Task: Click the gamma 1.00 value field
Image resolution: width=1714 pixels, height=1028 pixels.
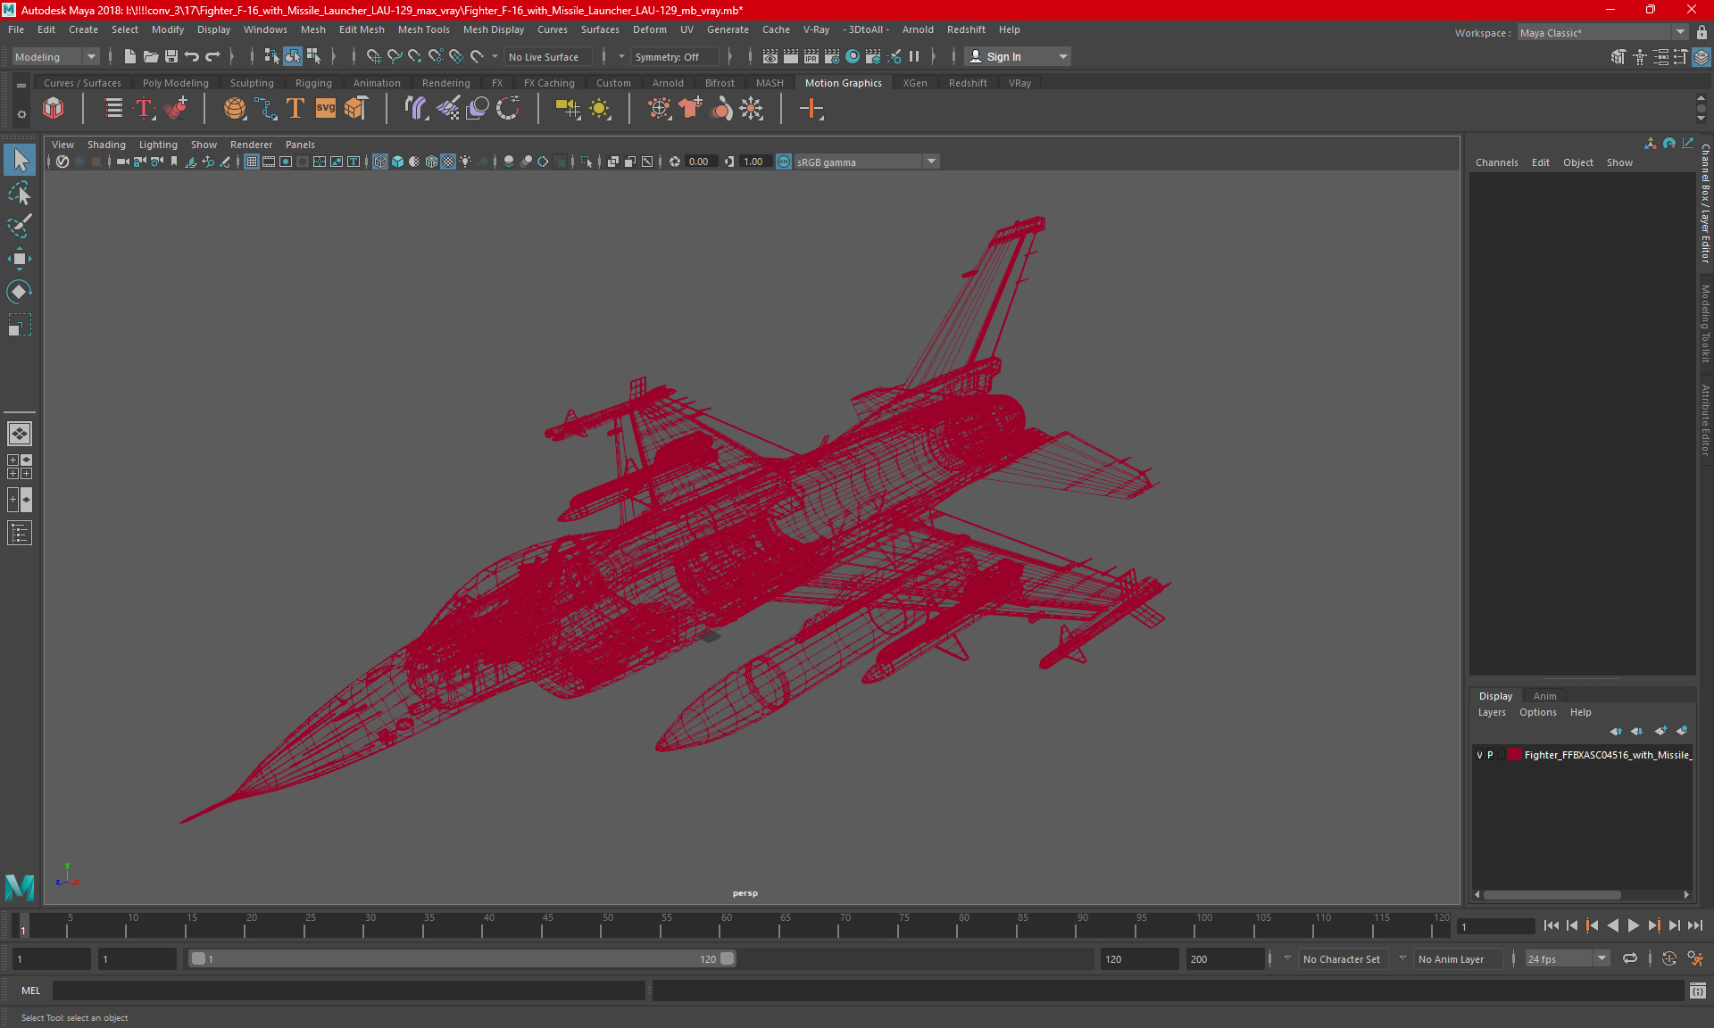Action: [755, 162]
